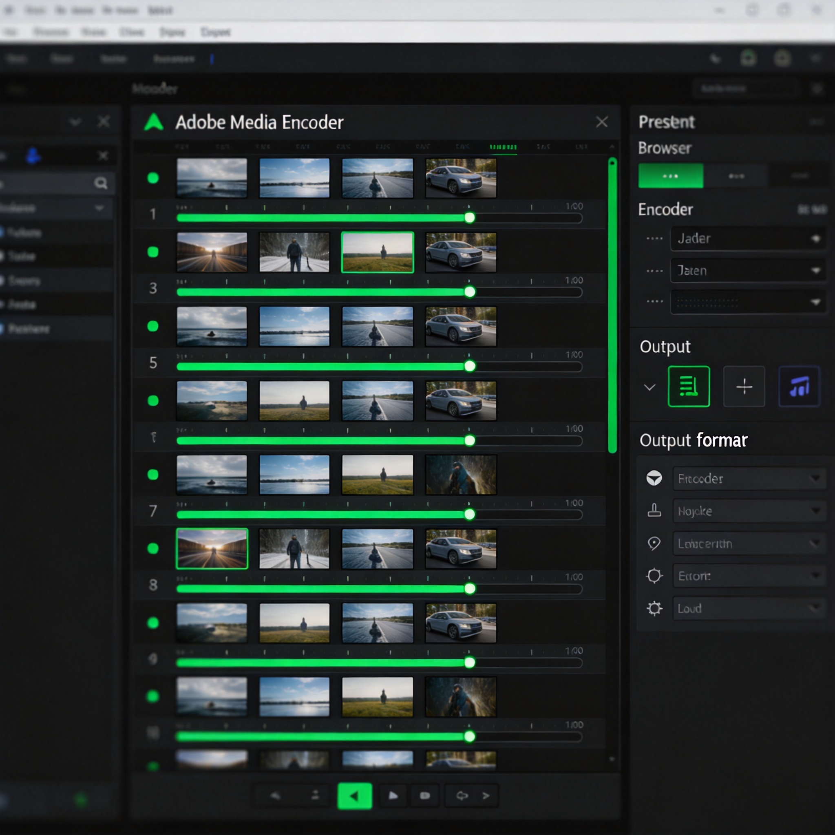Click the progress slider handle in row 7

(x=469, y=514)
